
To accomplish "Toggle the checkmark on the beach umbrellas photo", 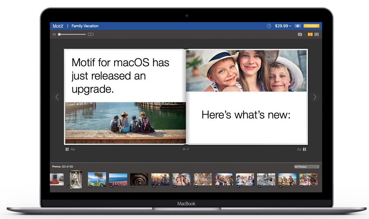I will tap(111, 186).
